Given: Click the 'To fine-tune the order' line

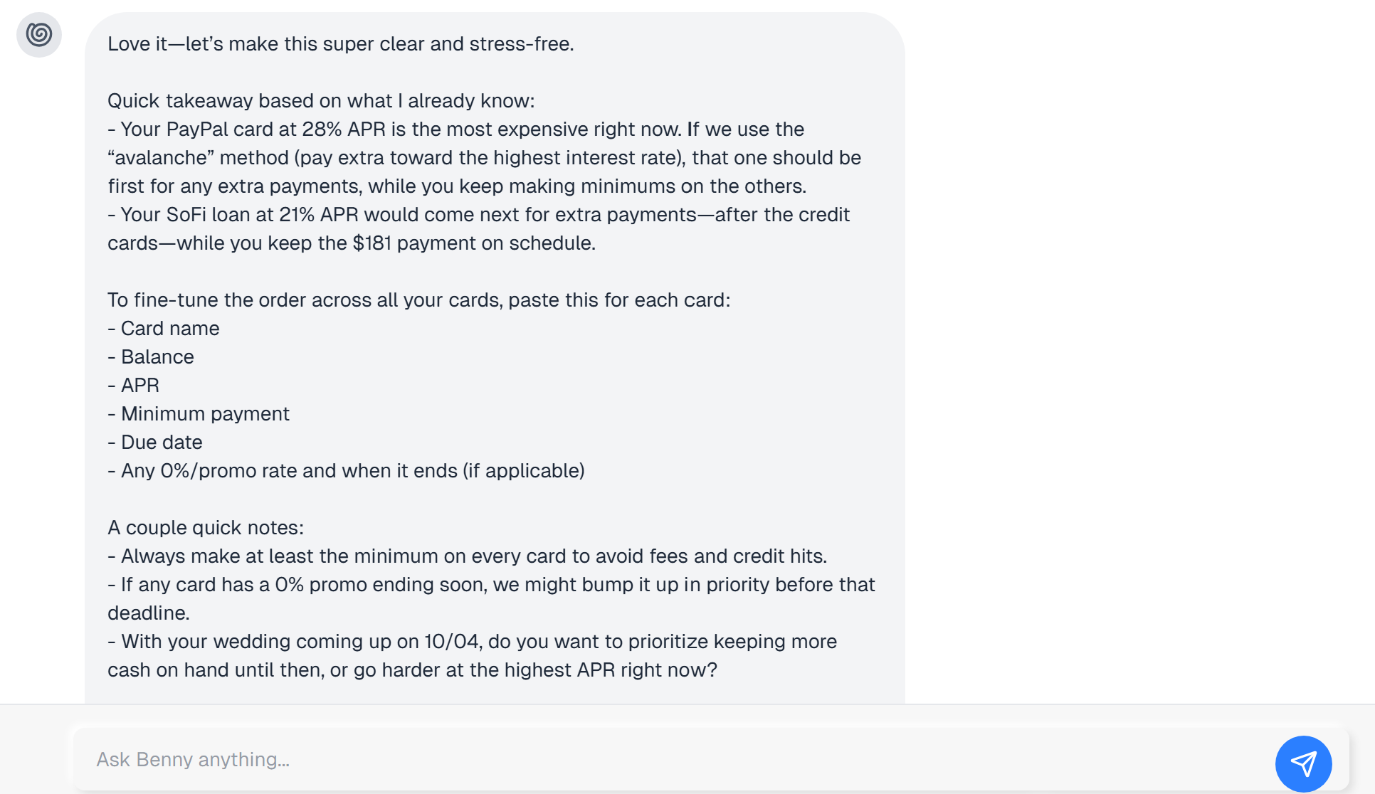Looking at the screenshot, I should (419, 300).
